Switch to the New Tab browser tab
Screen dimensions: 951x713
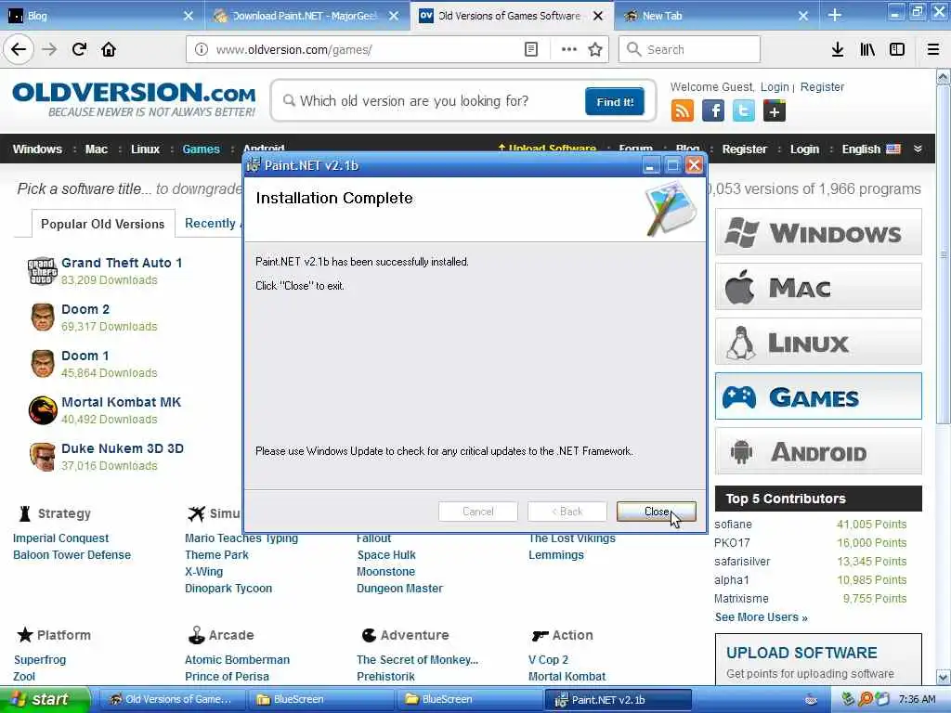pos(717,16)
